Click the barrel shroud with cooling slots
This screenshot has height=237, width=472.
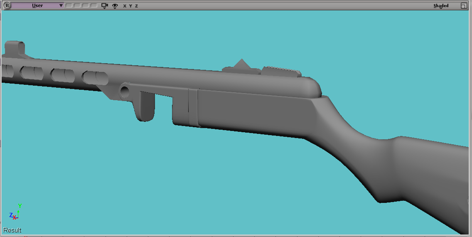[57, 75]
